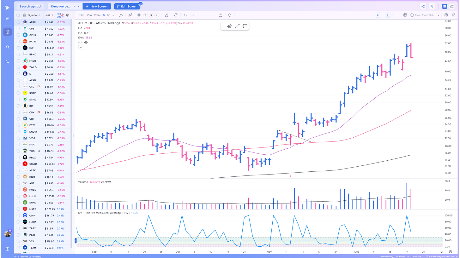Screen dimensions: 460x258
Task: Expand more timeframes dropdown after W
Action: [x=113, y=15]
